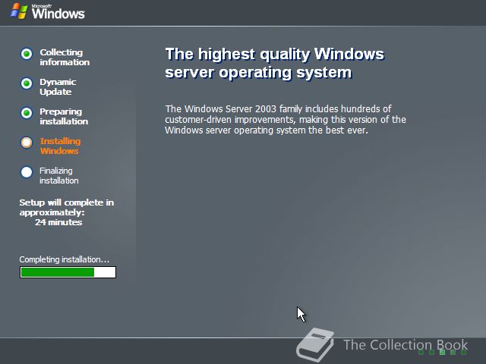Click the green installation progress bar

[x=68, y=272]
